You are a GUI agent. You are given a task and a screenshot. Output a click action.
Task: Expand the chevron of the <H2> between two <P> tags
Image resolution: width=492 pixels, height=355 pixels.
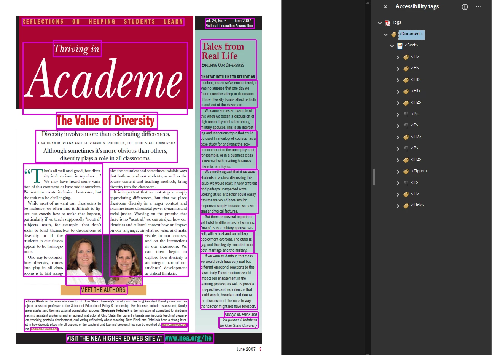click(398, 138)
